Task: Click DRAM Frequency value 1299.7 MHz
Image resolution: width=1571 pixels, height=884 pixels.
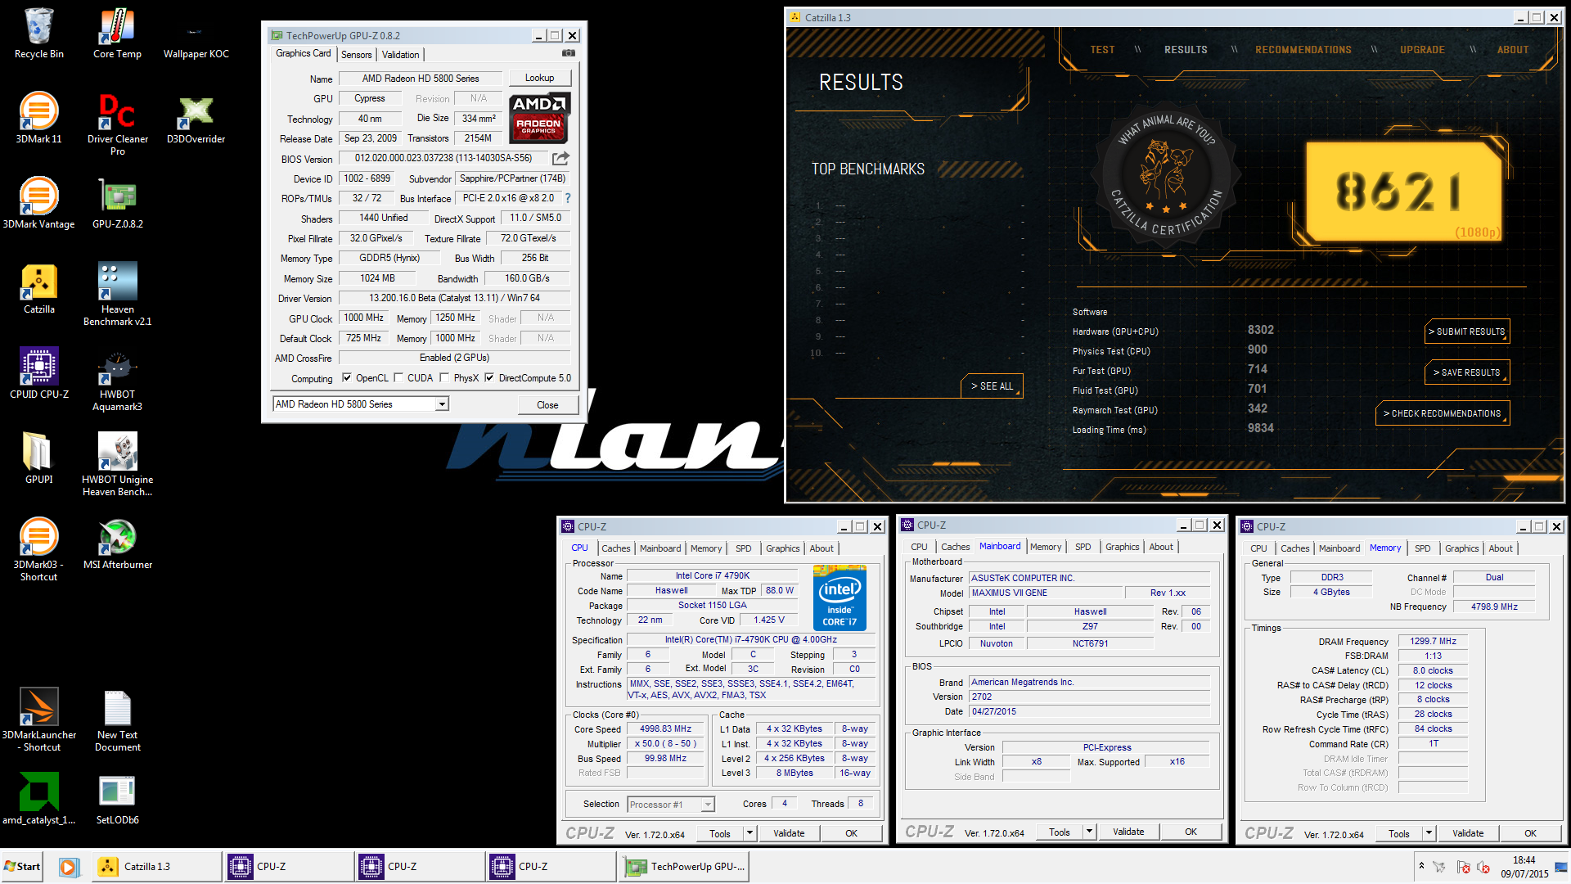Action: 1433,641
